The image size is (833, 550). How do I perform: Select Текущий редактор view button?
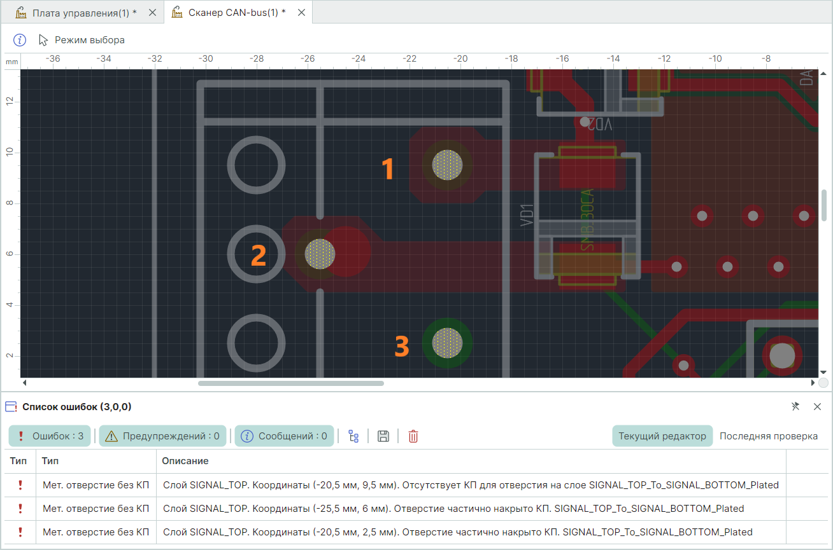click(x=662, y=436)
